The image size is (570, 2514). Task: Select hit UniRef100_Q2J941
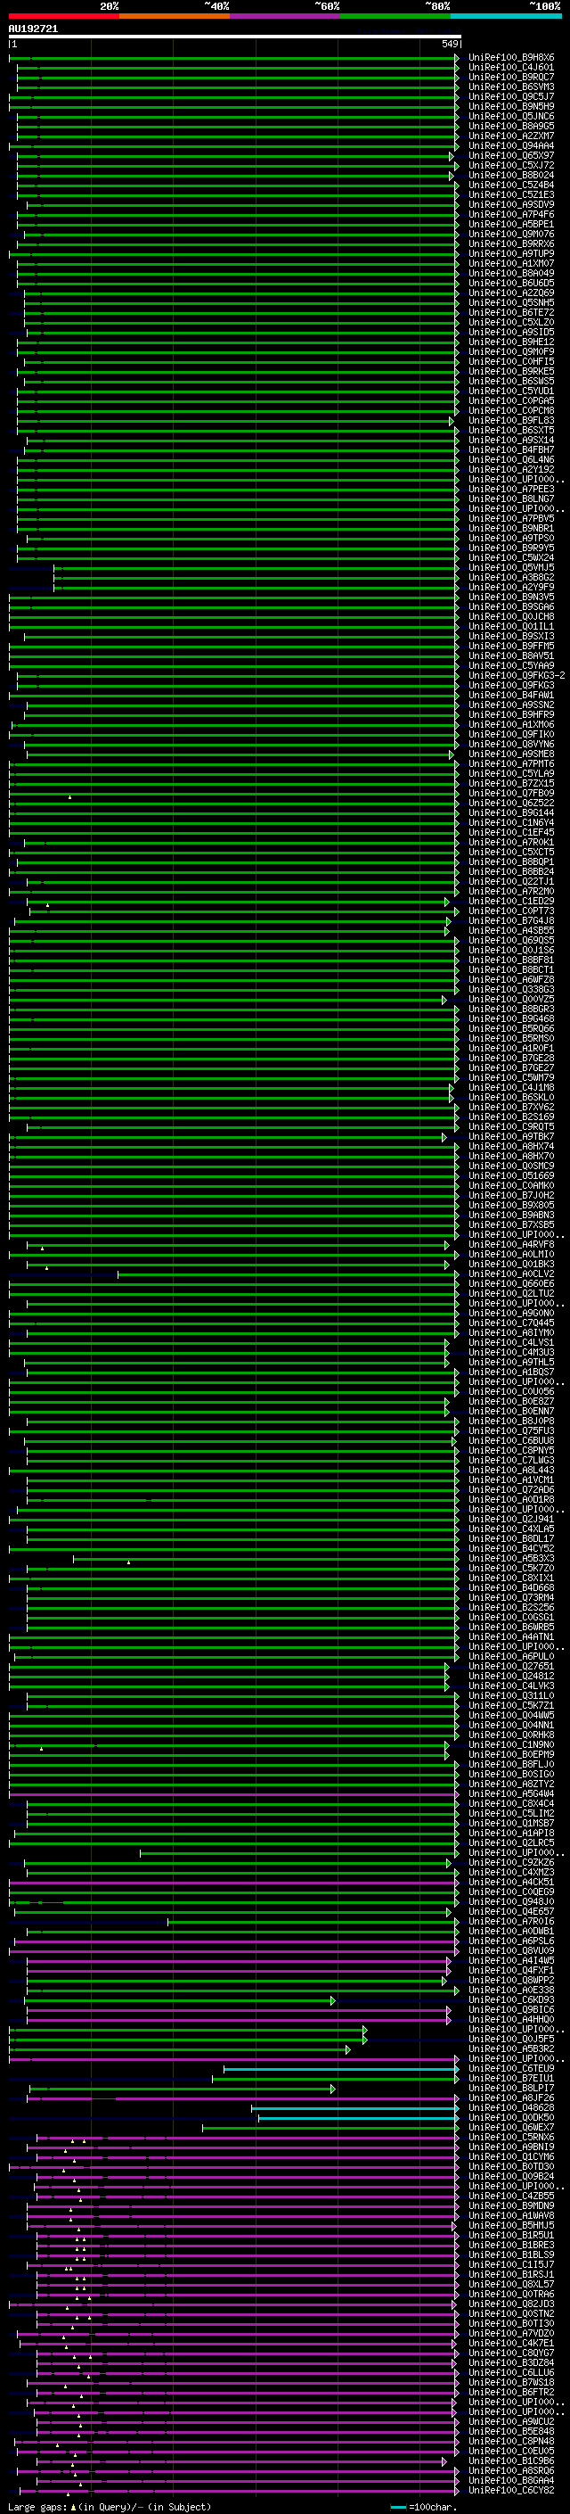pos(511,1519)
